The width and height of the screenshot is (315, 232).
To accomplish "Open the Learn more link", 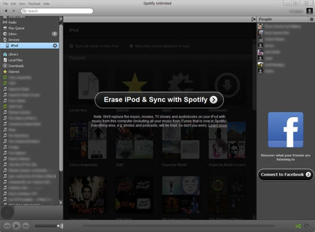I will click(218, 125).
